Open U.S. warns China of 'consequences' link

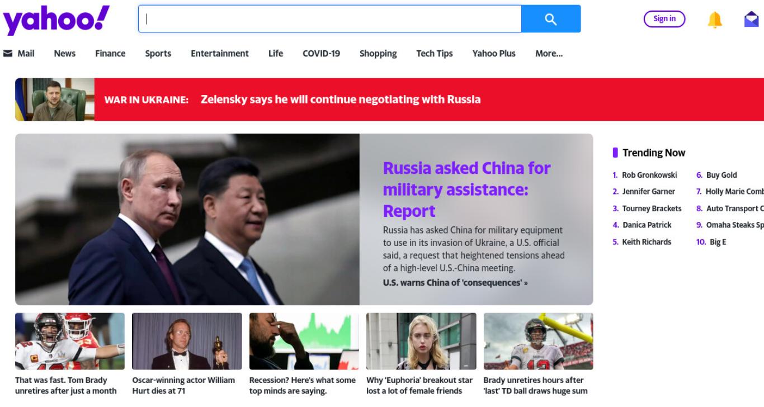click(455, 282)
